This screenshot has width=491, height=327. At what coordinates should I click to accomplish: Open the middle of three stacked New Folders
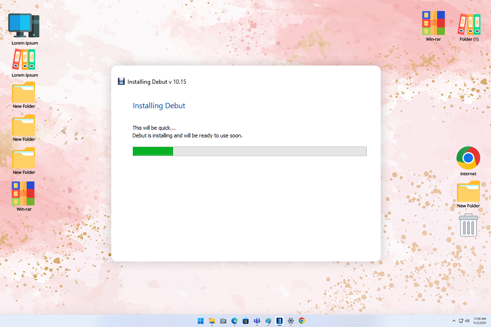(23, 125)
